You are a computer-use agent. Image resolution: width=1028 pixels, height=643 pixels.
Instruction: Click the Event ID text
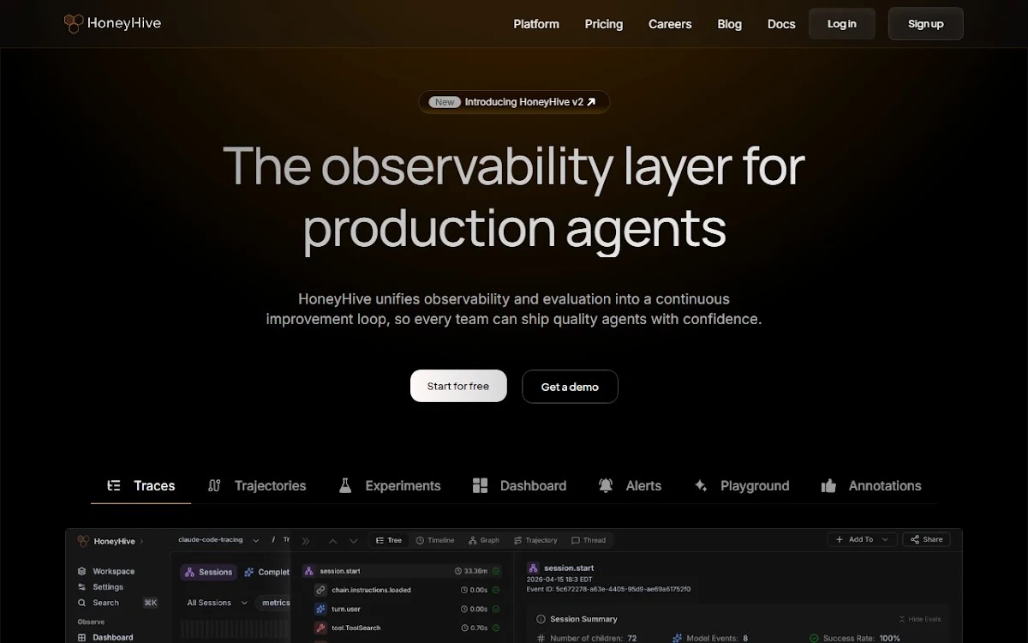[608, 589]
